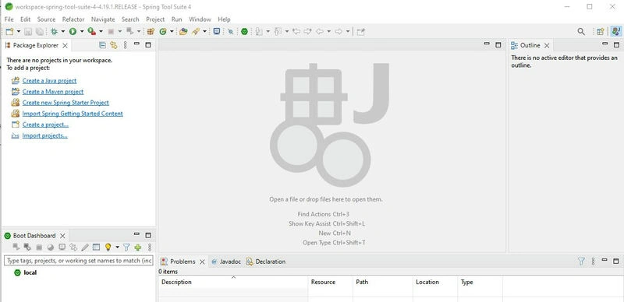Click the Boot Dashboard tag filter field
The width and height of the screenshot is (624, 302).
coord(79,261)
